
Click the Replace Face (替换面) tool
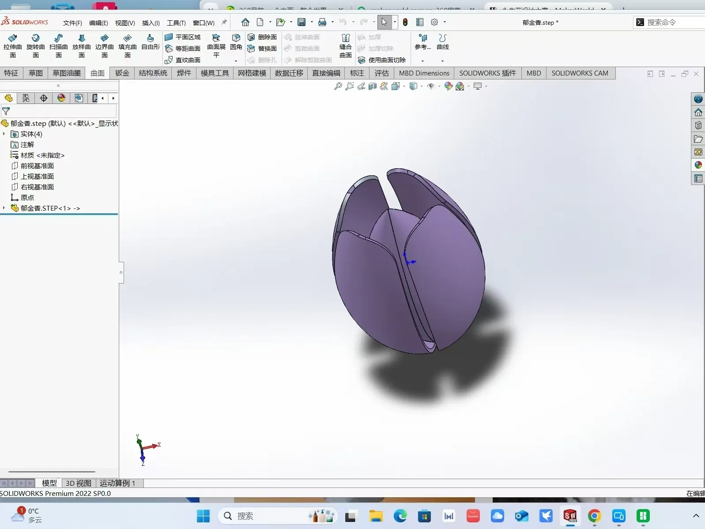(x=262, y=49)
